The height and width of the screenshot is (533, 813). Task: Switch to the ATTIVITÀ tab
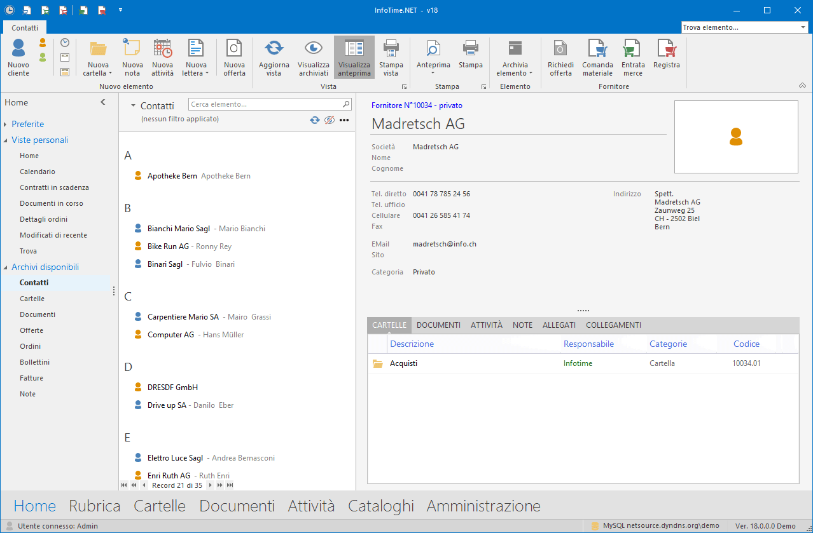[487, 325]
